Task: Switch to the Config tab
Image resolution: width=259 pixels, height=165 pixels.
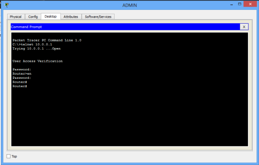Action: click(33, 17)
